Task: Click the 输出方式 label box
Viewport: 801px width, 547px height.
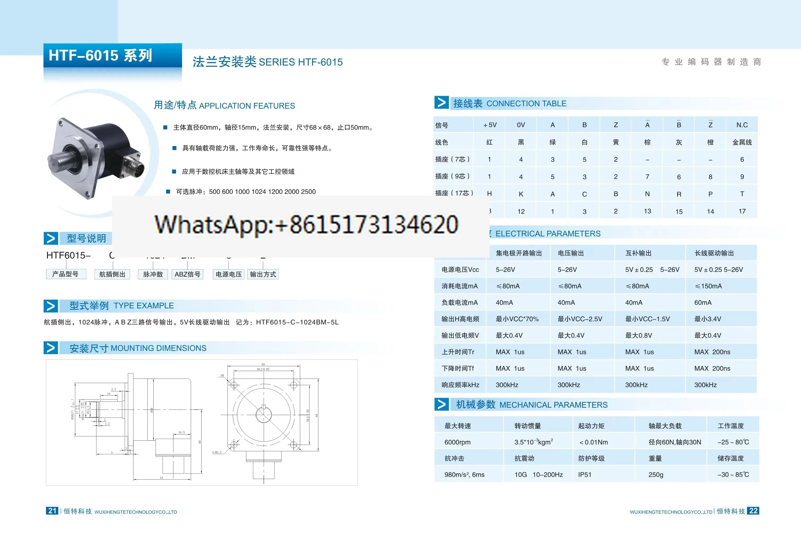Action: 263,274
